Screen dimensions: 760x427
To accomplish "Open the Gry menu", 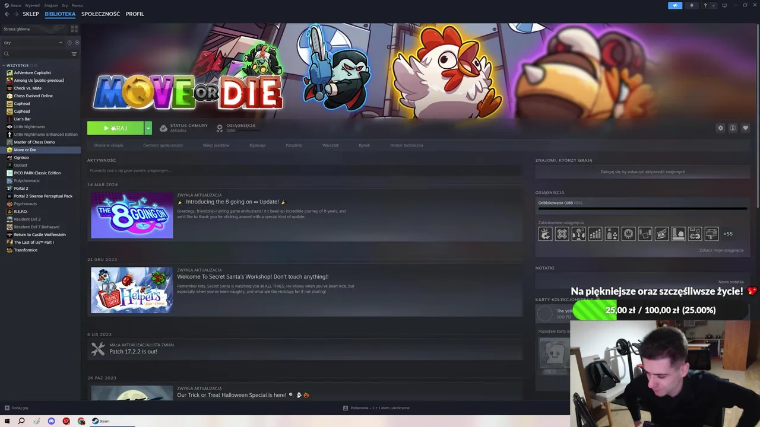I will pos(65,5).
